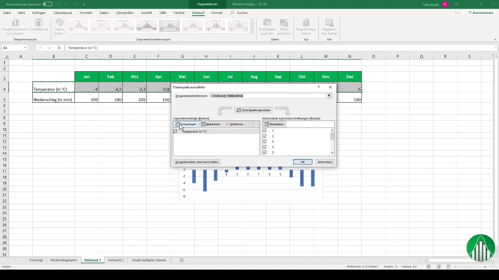The width and height of the screenshot is (499, 280).
Task: Open the Datei menu
Action: coord(7,13)
